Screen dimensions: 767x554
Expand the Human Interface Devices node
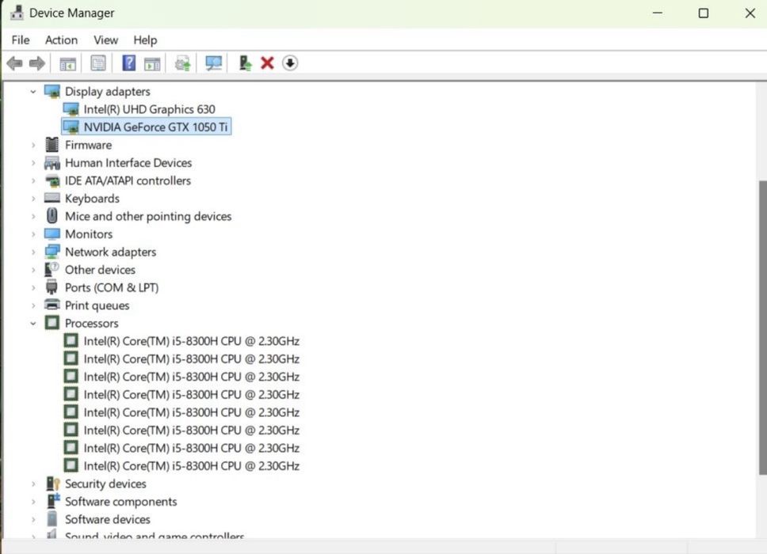(32, 163)
